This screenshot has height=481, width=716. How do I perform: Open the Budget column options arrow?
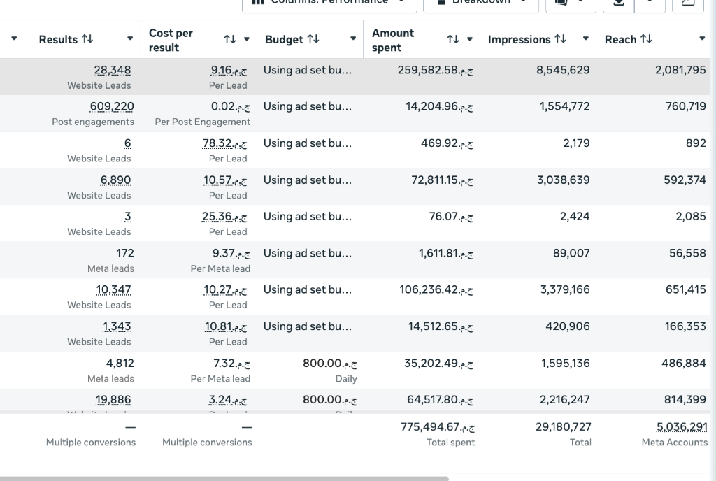click(x=353, y=38)
